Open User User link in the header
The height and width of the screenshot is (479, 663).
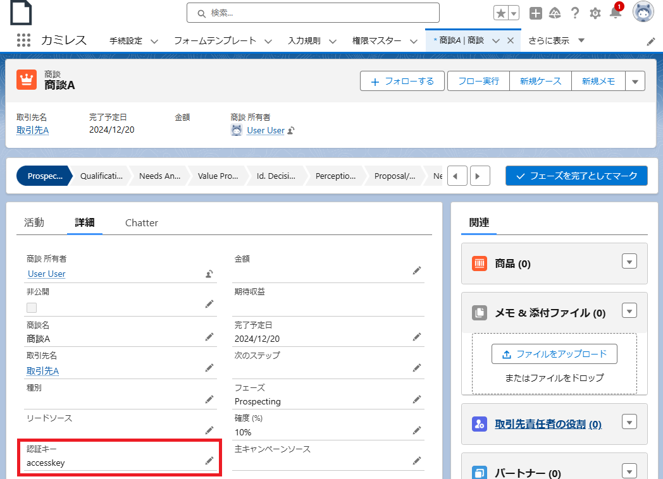[266, 131]
